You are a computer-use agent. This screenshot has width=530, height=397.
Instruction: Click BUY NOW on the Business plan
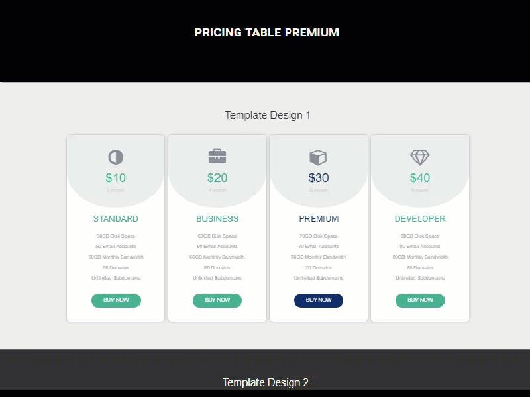click(x=217, y=300)
